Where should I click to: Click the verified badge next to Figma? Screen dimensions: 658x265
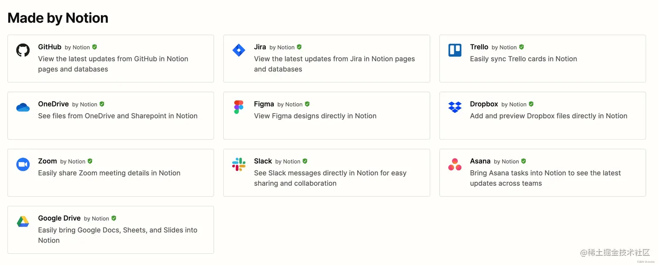point(307,104)
